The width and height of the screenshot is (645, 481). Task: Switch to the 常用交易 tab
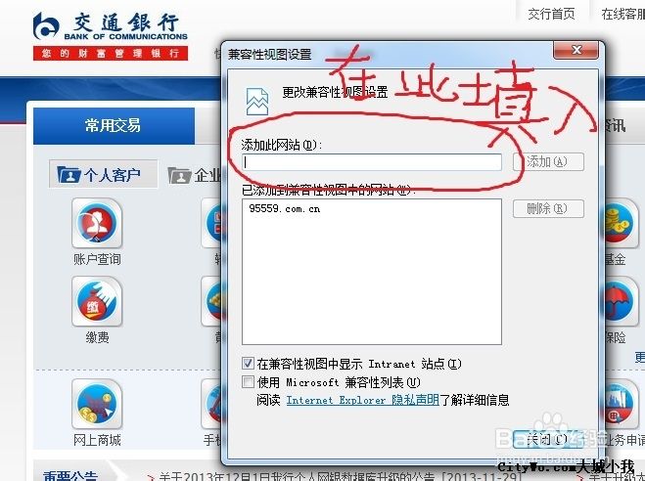114,126
